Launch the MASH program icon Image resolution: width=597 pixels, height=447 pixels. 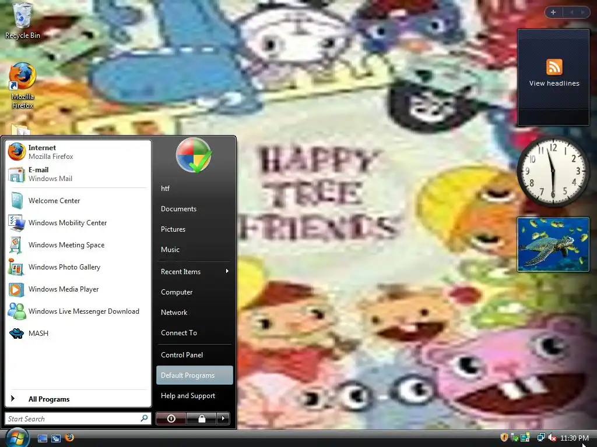click(17, 334)
